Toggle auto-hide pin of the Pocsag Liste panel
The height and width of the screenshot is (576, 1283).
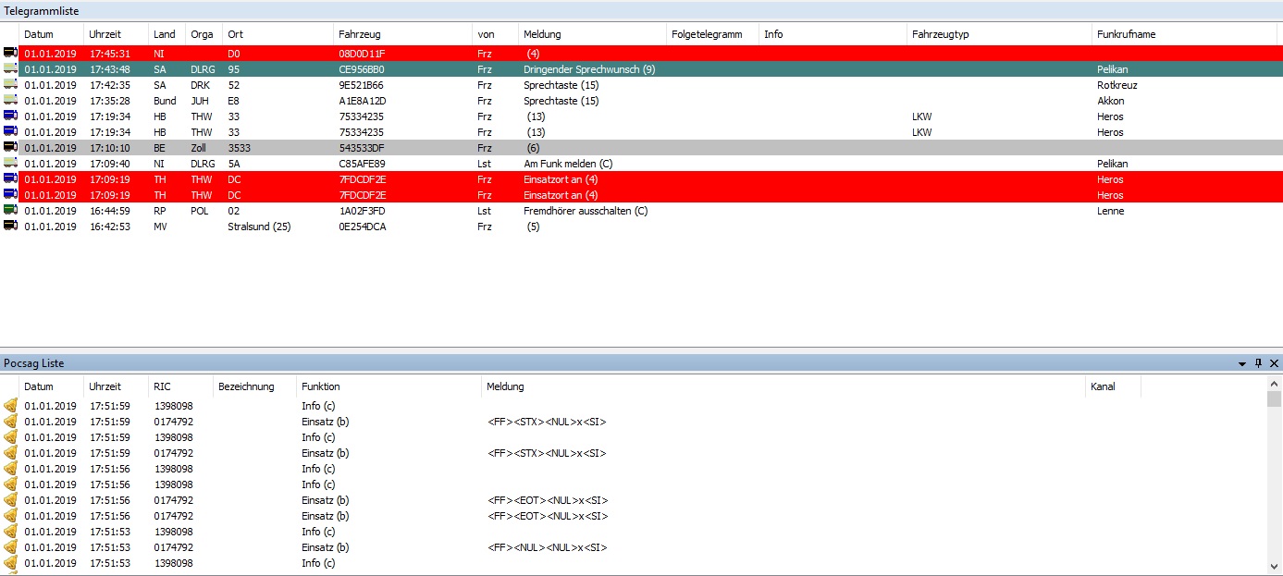(x=1258, y=363)
